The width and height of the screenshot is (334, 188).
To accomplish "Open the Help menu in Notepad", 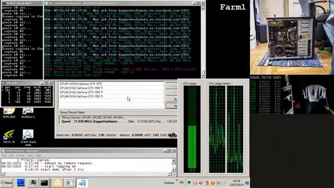I will pyautogui.click(x=38, y=156).
